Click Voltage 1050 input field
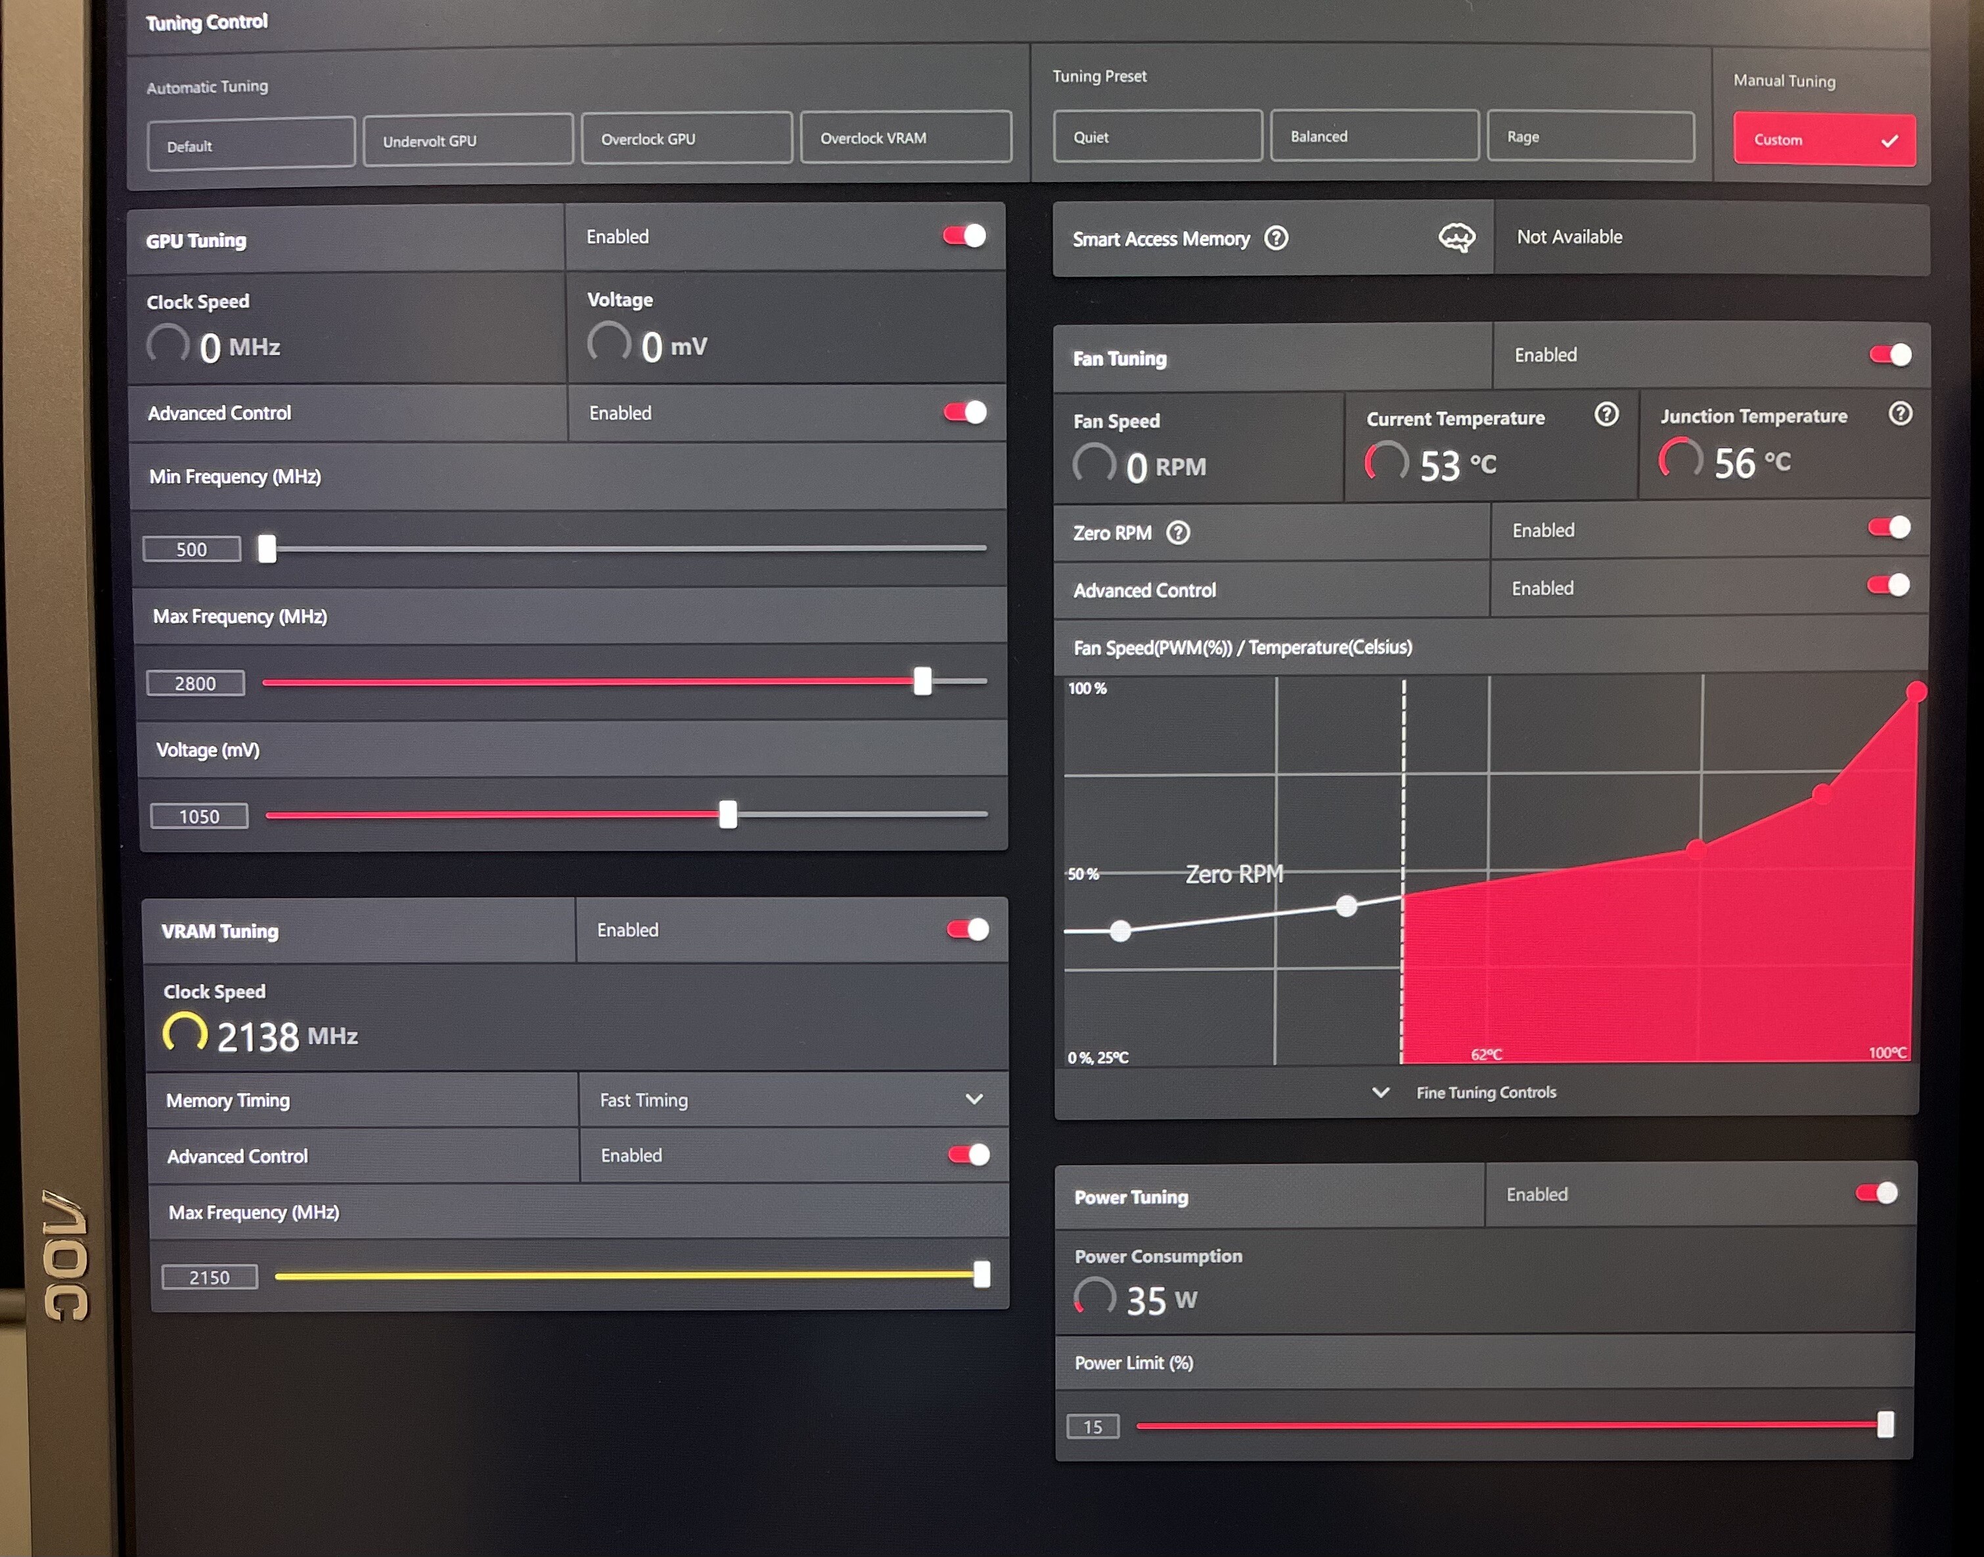Viewport: 1984px width, 1557px height. 199,816
